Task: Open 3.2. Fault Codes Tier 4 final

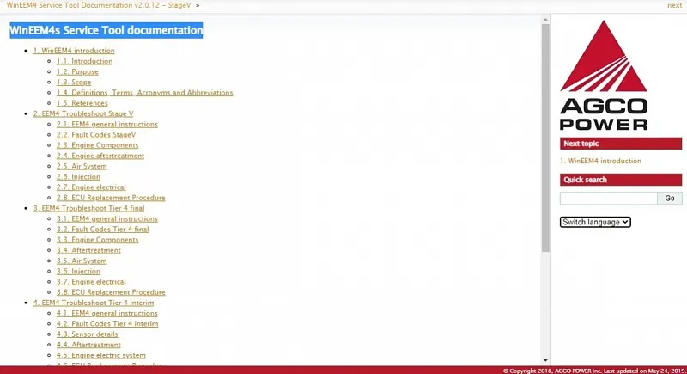Action: (x=102, y=230)
